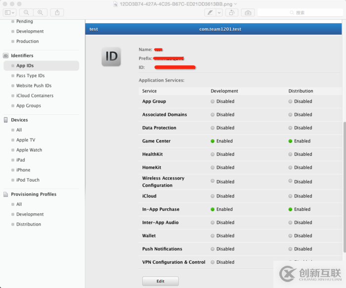346x288 pixels.
Task: Click VPN Configuration & Control service name
Action: pyautogui.click(x=173, y=262)
